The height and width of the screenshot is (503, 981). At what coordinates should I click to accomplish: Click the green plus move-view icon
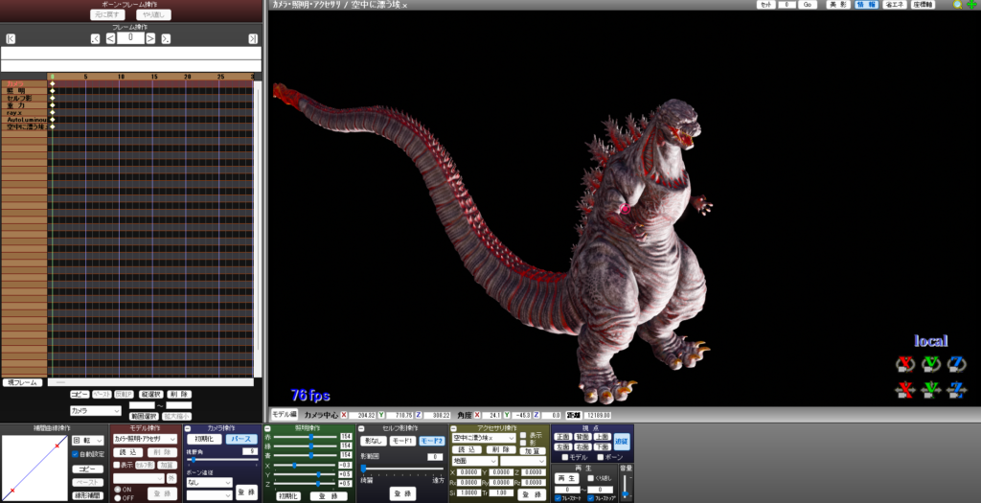(971, 5)
